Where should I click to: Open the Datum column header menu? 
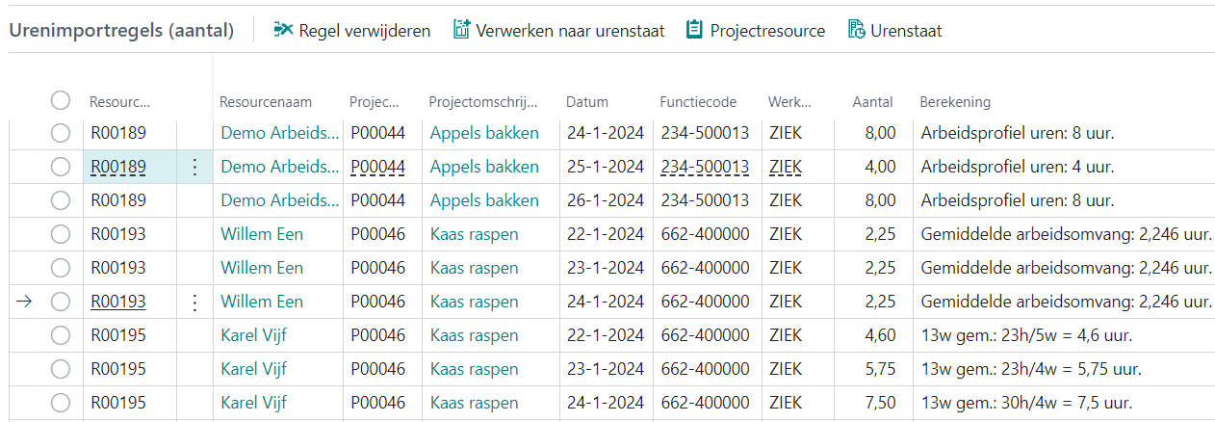click(x=587, y=102)
